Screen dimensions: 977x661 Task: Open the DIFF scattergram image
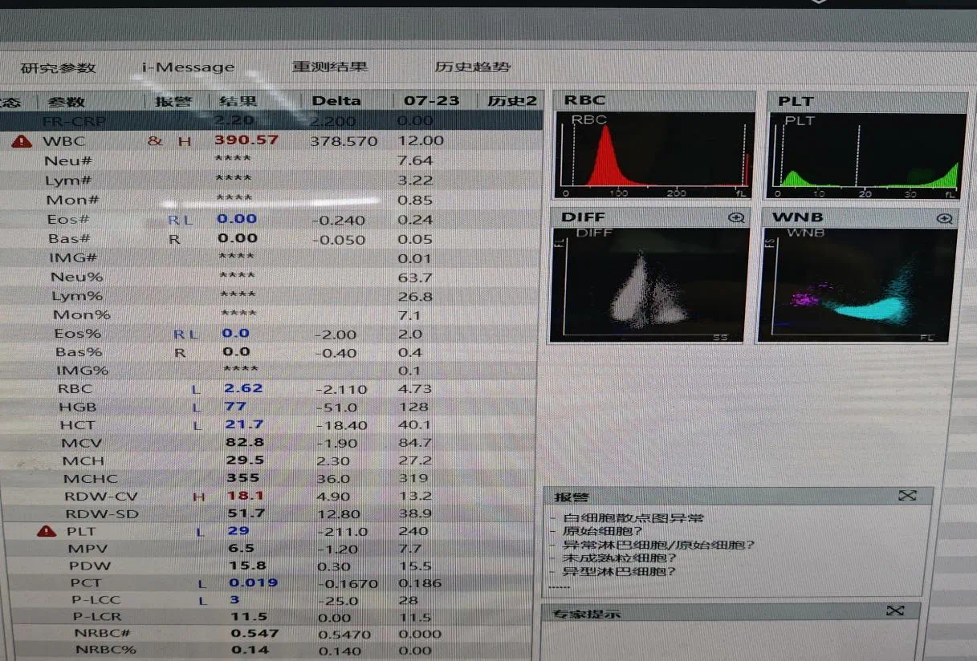point(649,283)
